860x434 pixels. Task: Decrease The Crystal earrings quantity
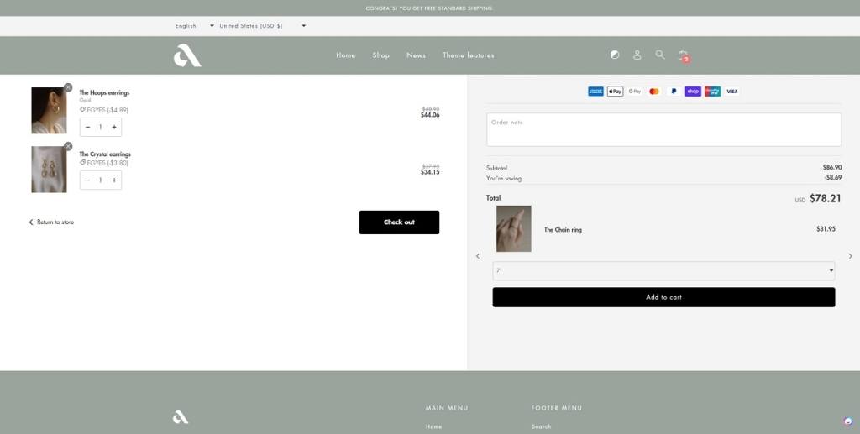pyautogui.click(x=87, y=180)
